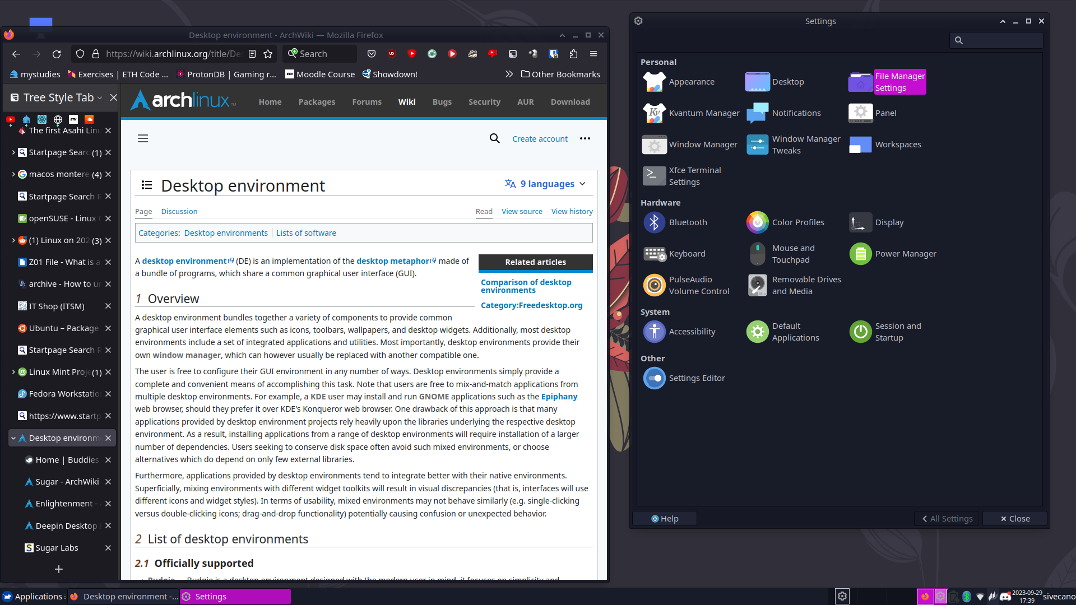Switch to the Discussion tab
1076x605 pixels.
[179, 211]
